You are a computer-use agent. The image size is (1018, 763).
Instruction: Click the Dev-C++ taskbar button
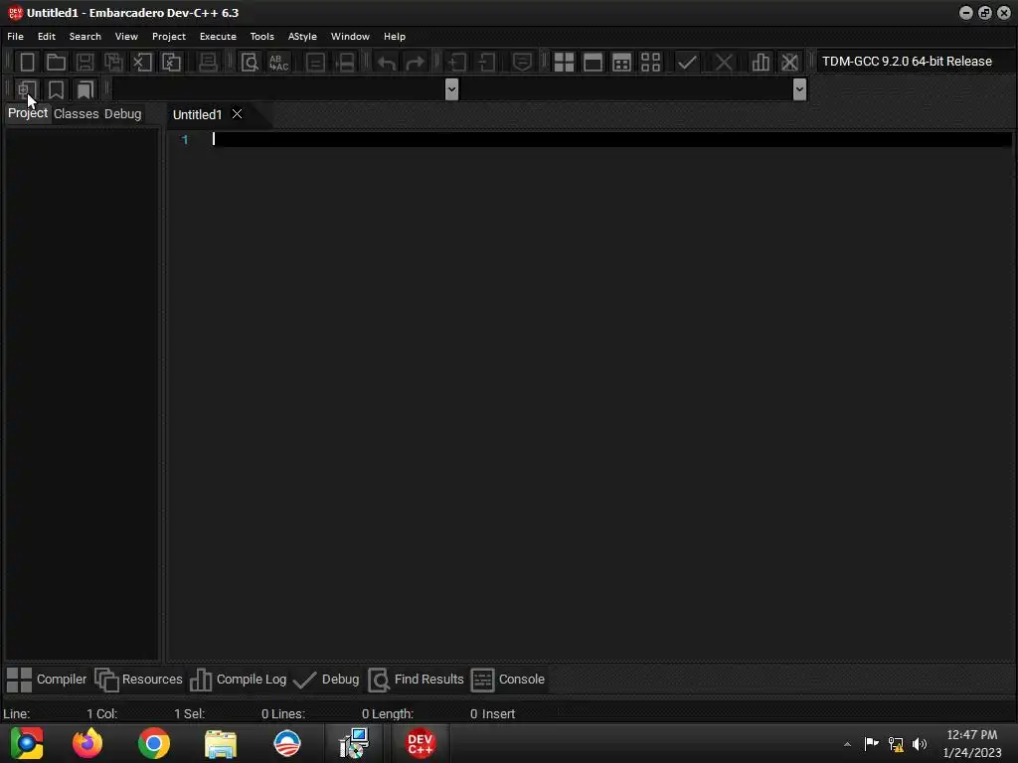coord(421,743)
